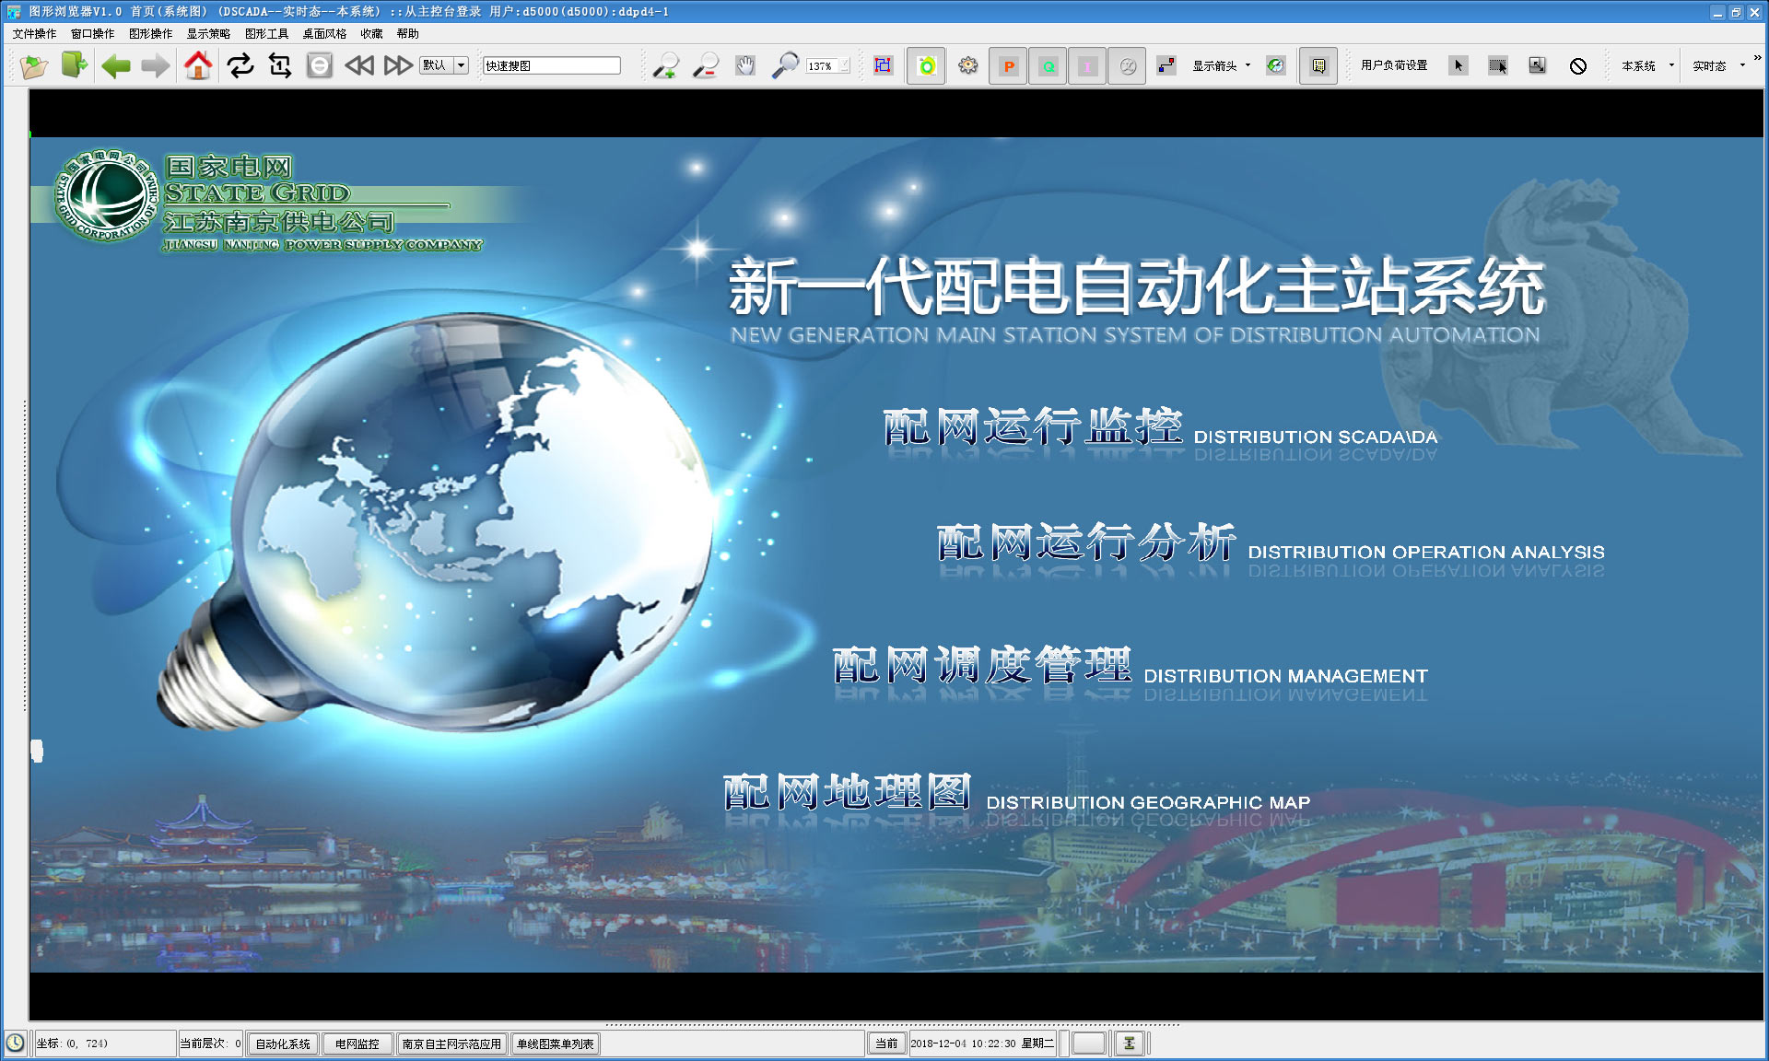Click the gear settings icon in toolbar

968,65
